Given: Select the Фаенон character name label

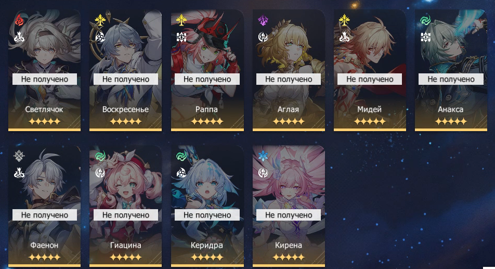Looking at the screenshot, I should (x=44, y=245).
